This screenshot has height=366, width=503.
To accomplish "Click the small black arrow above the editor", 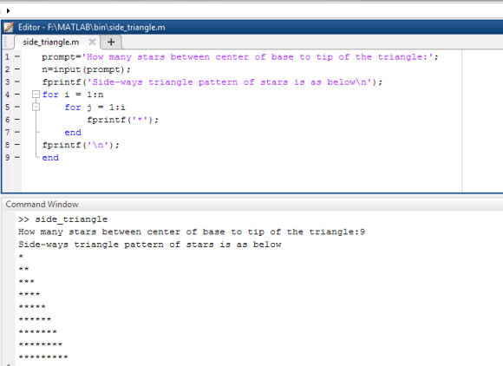I will [9, 11].
